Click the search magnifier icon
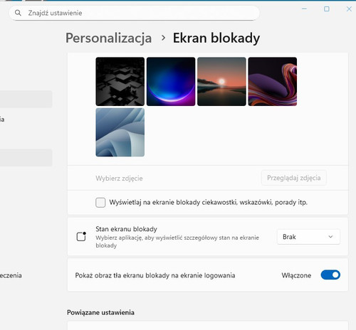 (x=18, y=13)
